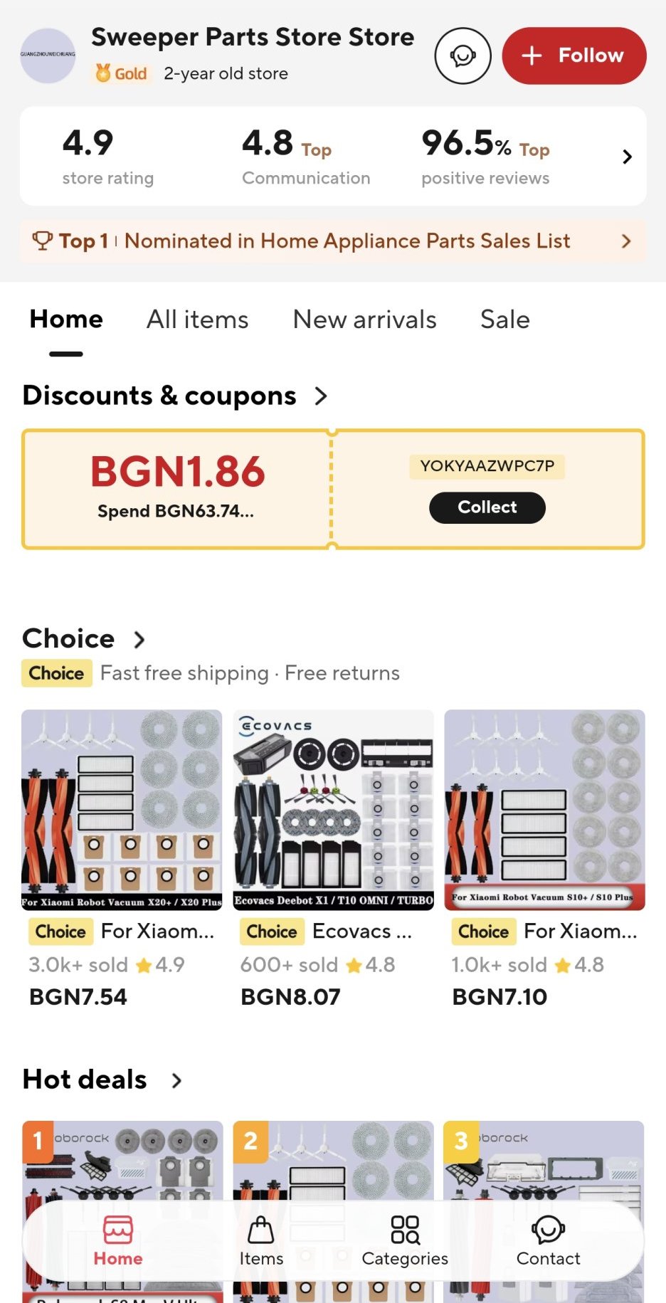The width and height of the screenshot is (666, 1303).
Task: Tap the trophy icon in Top 1 banner
Action: 42,241
